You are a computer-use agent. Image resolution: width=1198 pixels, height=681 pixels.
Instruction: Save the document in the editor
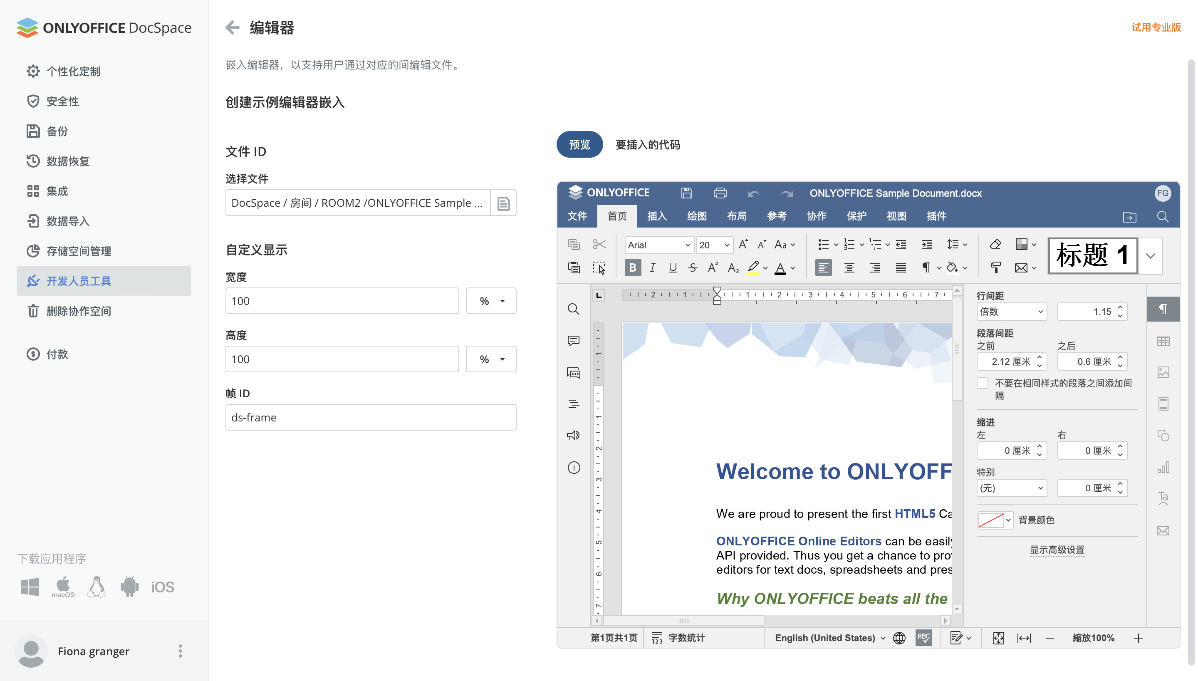(686, 193)
